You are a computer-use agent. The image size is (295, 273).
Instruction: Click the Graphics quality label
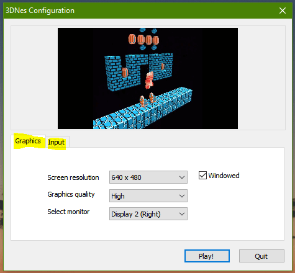[71, 194]
